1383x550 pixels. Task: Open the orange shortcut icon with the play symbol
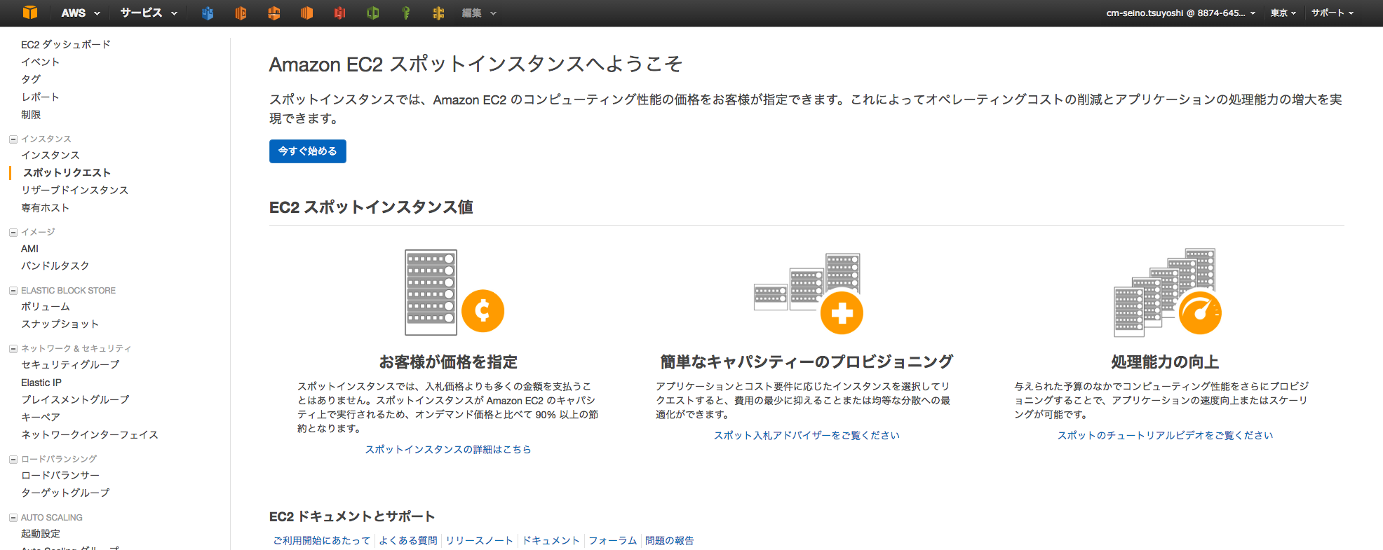[241, 13]
